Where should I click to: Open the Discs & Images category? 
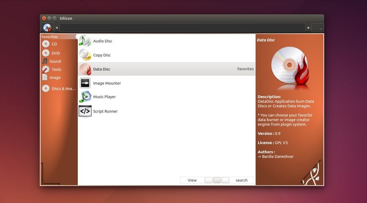(63, 89)
